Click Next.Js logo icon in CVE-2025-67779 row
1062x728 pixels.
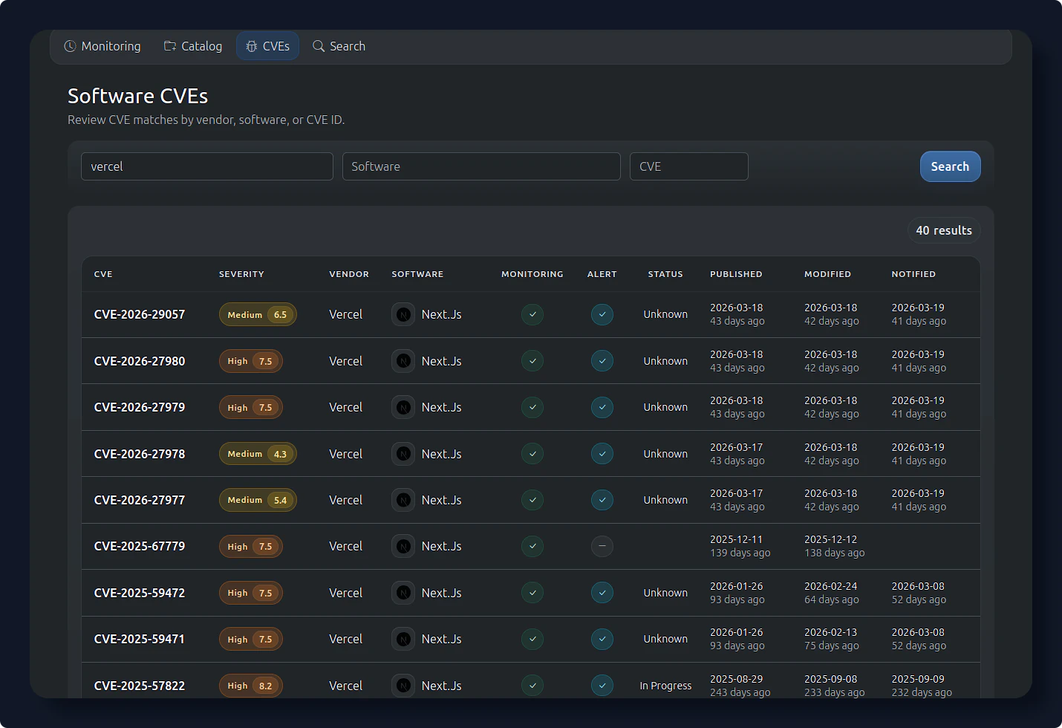coord(403,546)
